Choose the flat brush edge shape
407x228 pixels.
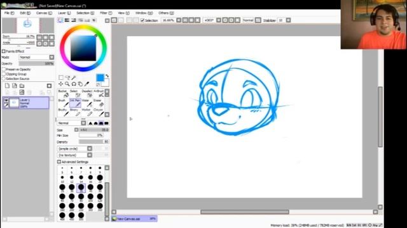click(106, 123)
